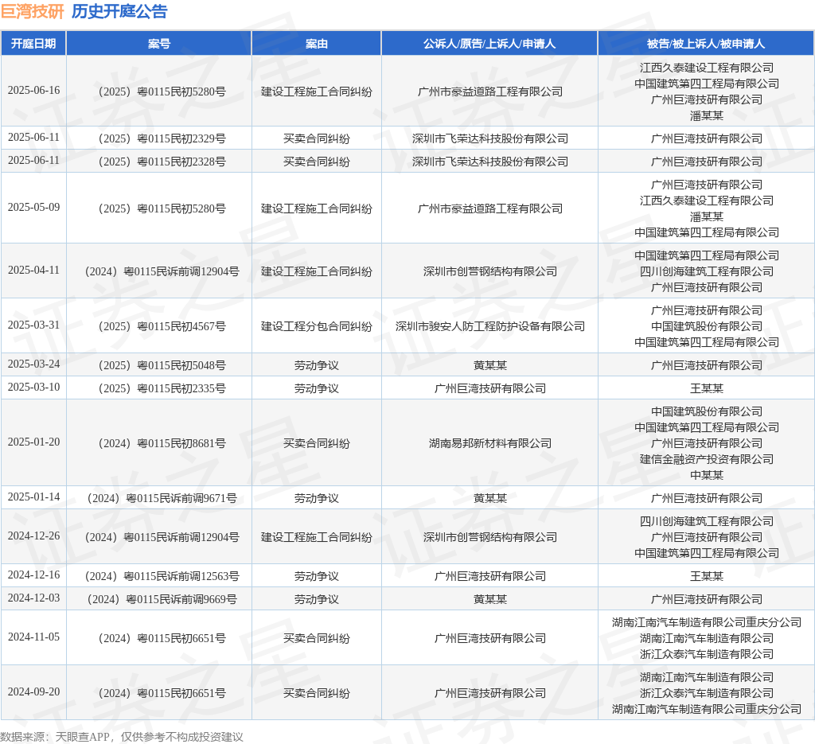Choose the date 2024-11-05
815x744 pixels.
(x=33, y=637)
